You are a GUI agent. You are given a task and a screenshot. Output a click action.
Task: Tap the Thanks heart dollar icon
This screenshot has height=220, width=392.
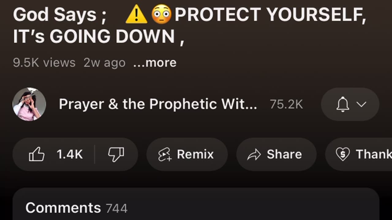tap(343, 155)
